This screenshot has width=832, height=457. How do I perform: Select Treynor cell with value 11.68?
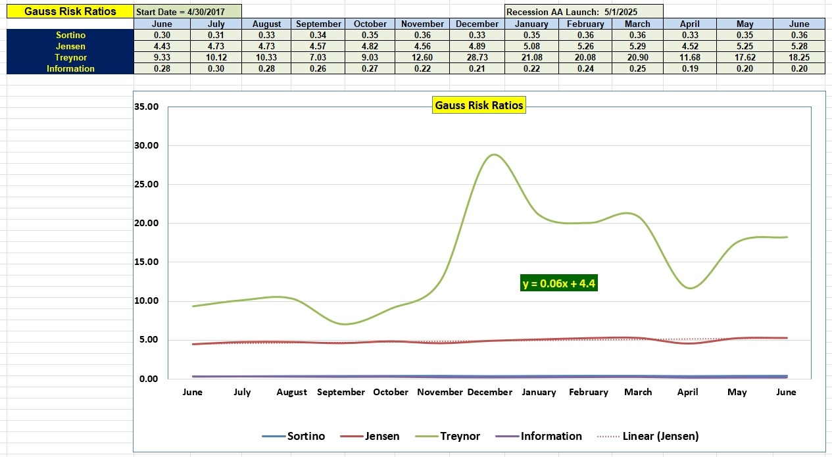point(690,57)
